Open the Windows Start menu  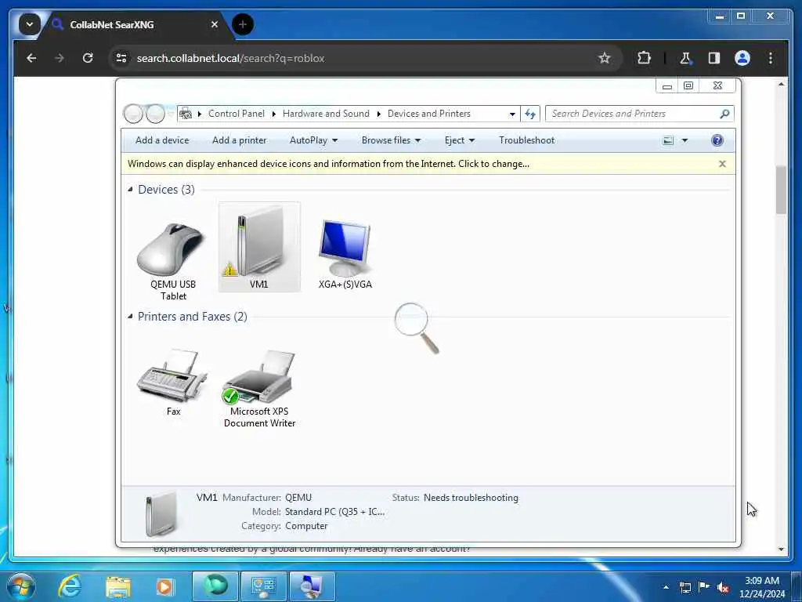coord(20,586)
